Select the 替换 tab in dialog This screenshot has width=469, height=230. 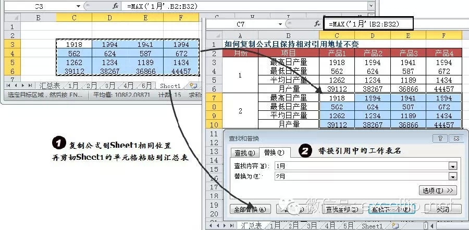(x=274, y=152)
